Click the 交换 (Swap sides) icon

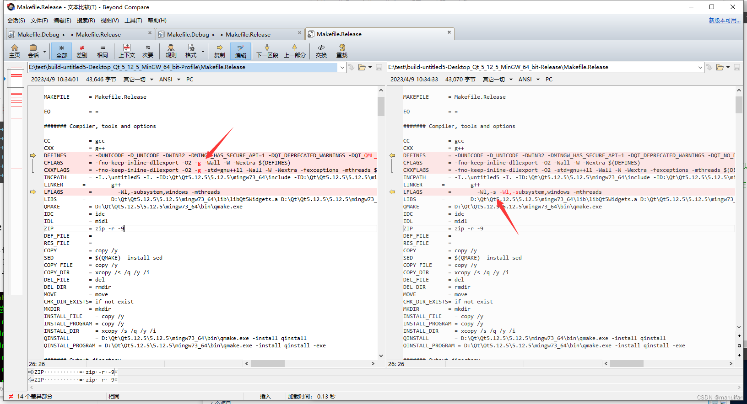[x=321, y=51]
